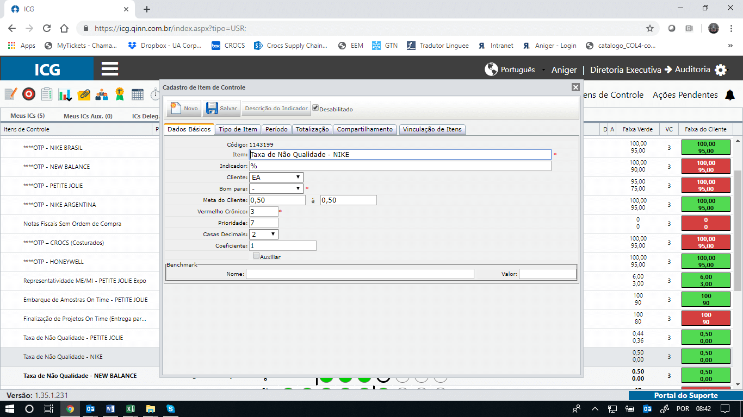Click the Coeficiente input field
743x417 pixels.
(x=283, y=245)
